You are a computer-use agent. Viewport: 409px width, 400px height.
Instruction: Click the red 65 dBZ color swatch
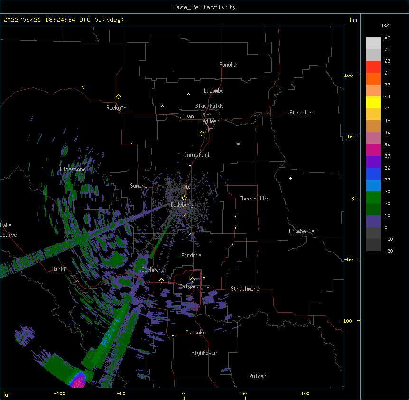(373, 67)
